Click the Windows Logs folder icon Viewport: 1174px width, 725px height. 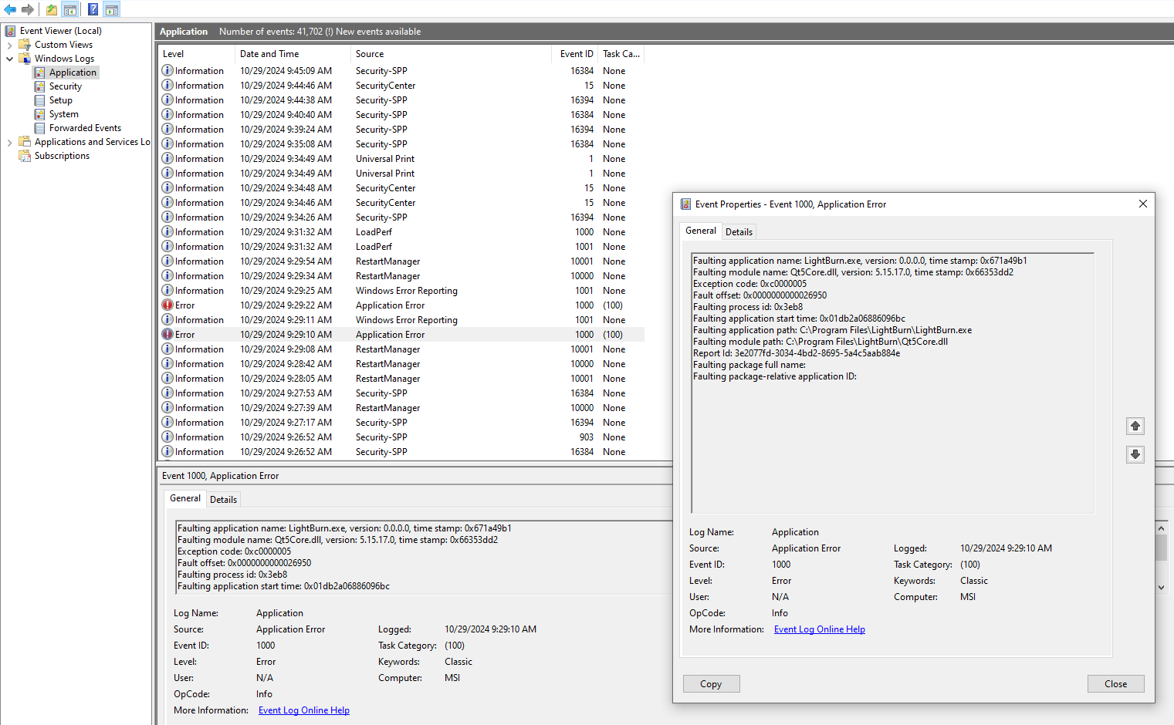[25, 59]
